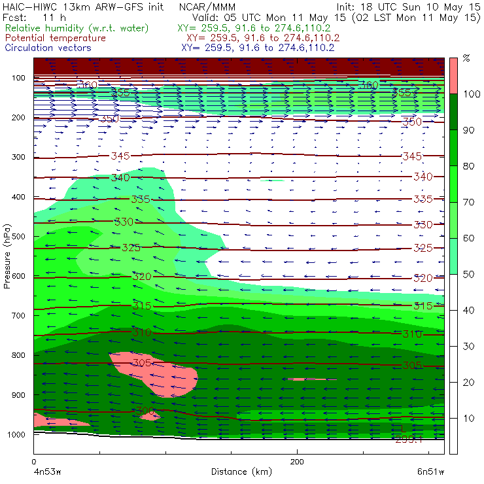
Task: Click the '%' unit label above the colorbar
Action: pos(466,58)
